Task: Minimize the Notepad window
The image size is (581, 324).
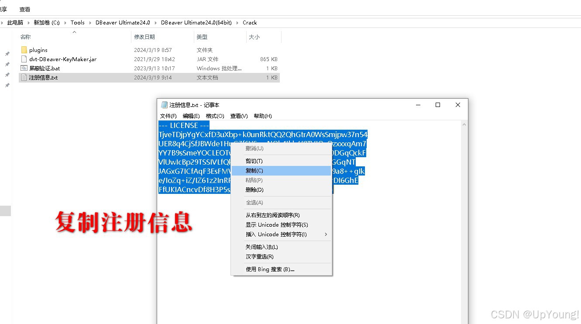Action: 418,105
